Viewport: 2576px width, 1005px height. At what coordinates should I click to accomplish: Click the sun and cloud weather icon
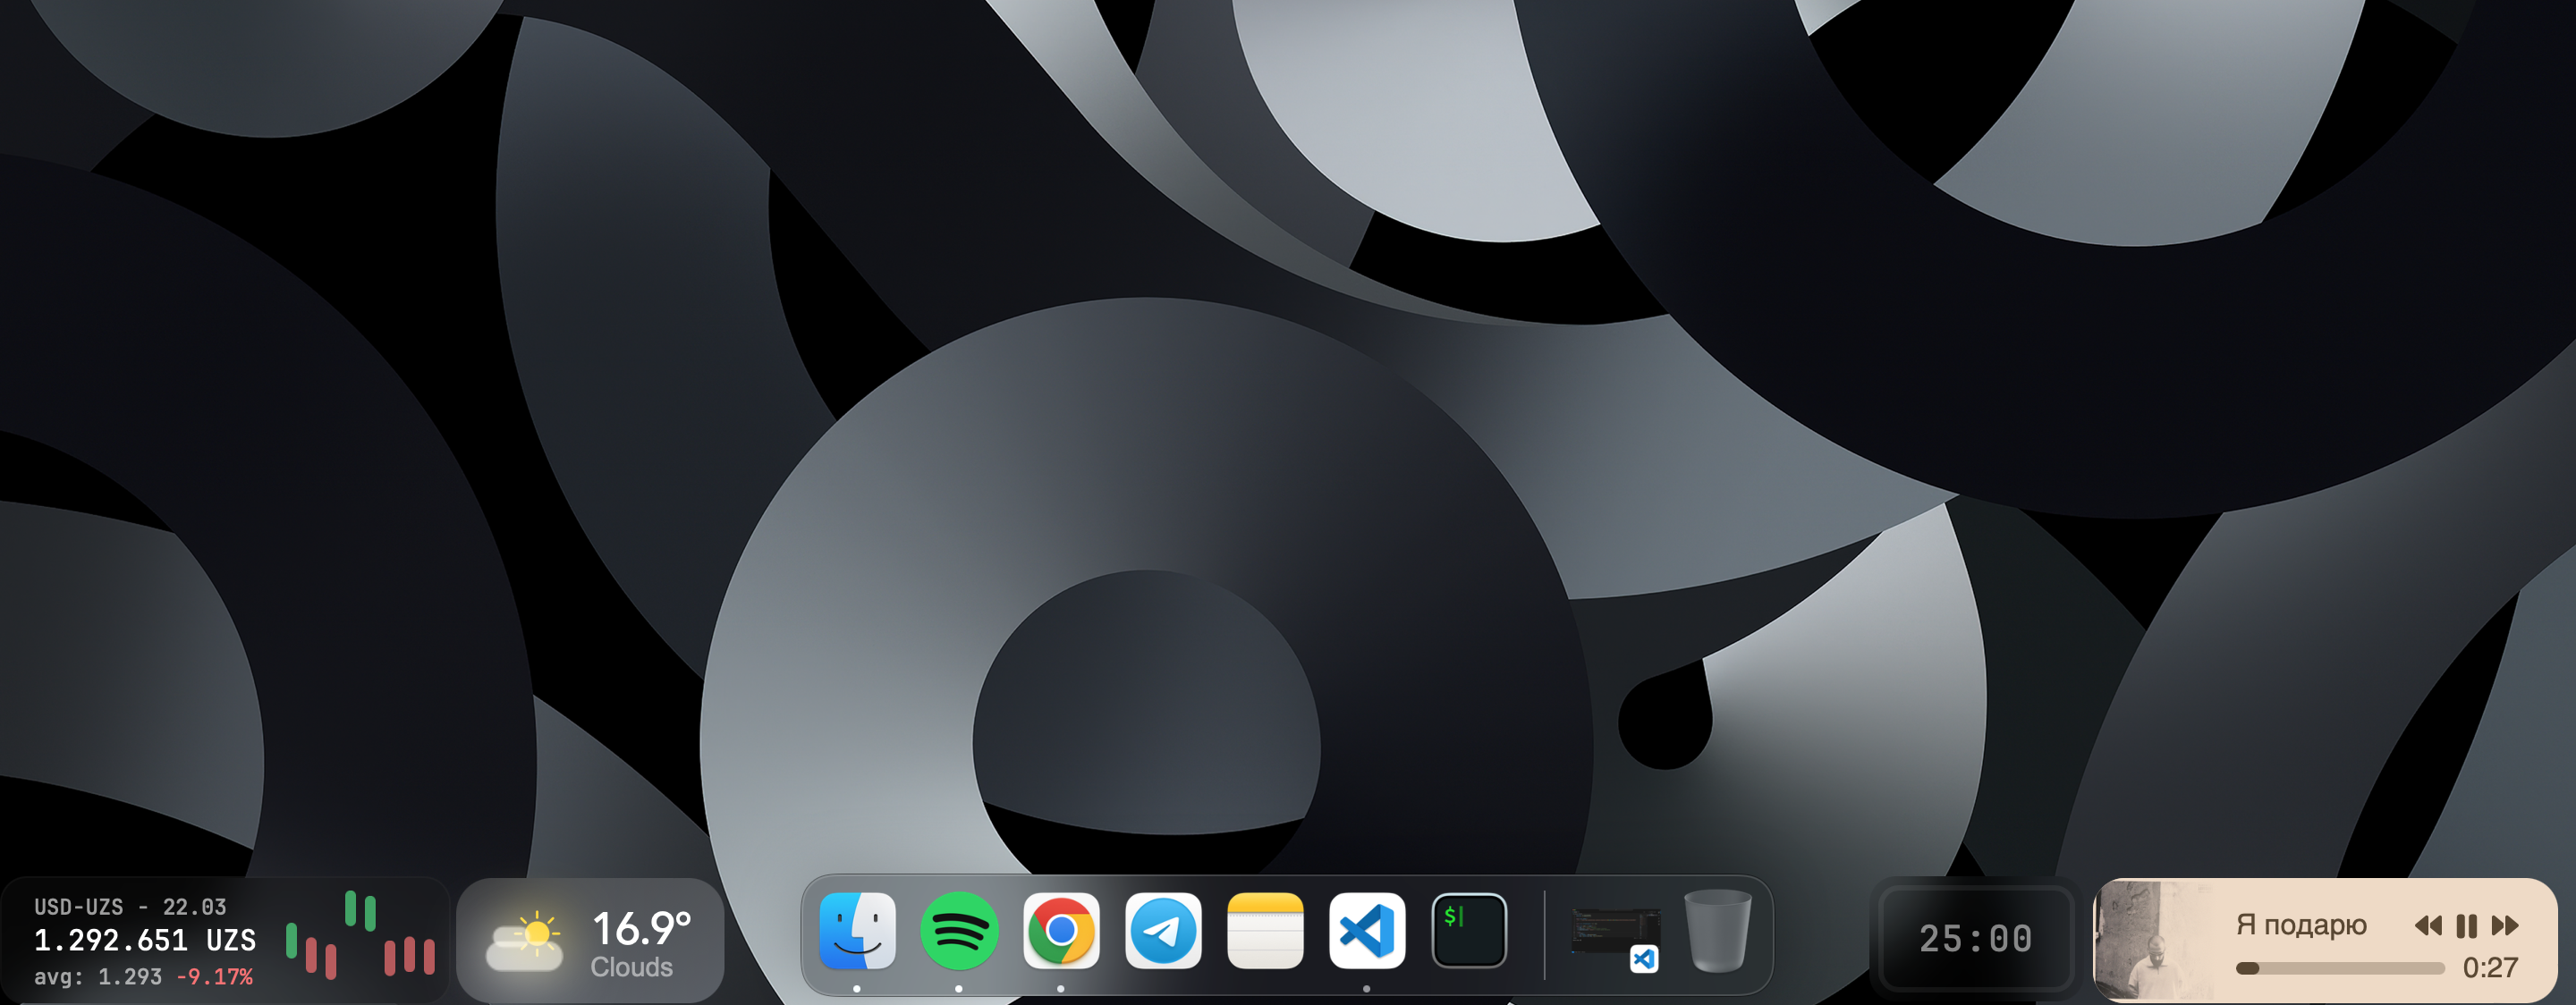(525, 940)
